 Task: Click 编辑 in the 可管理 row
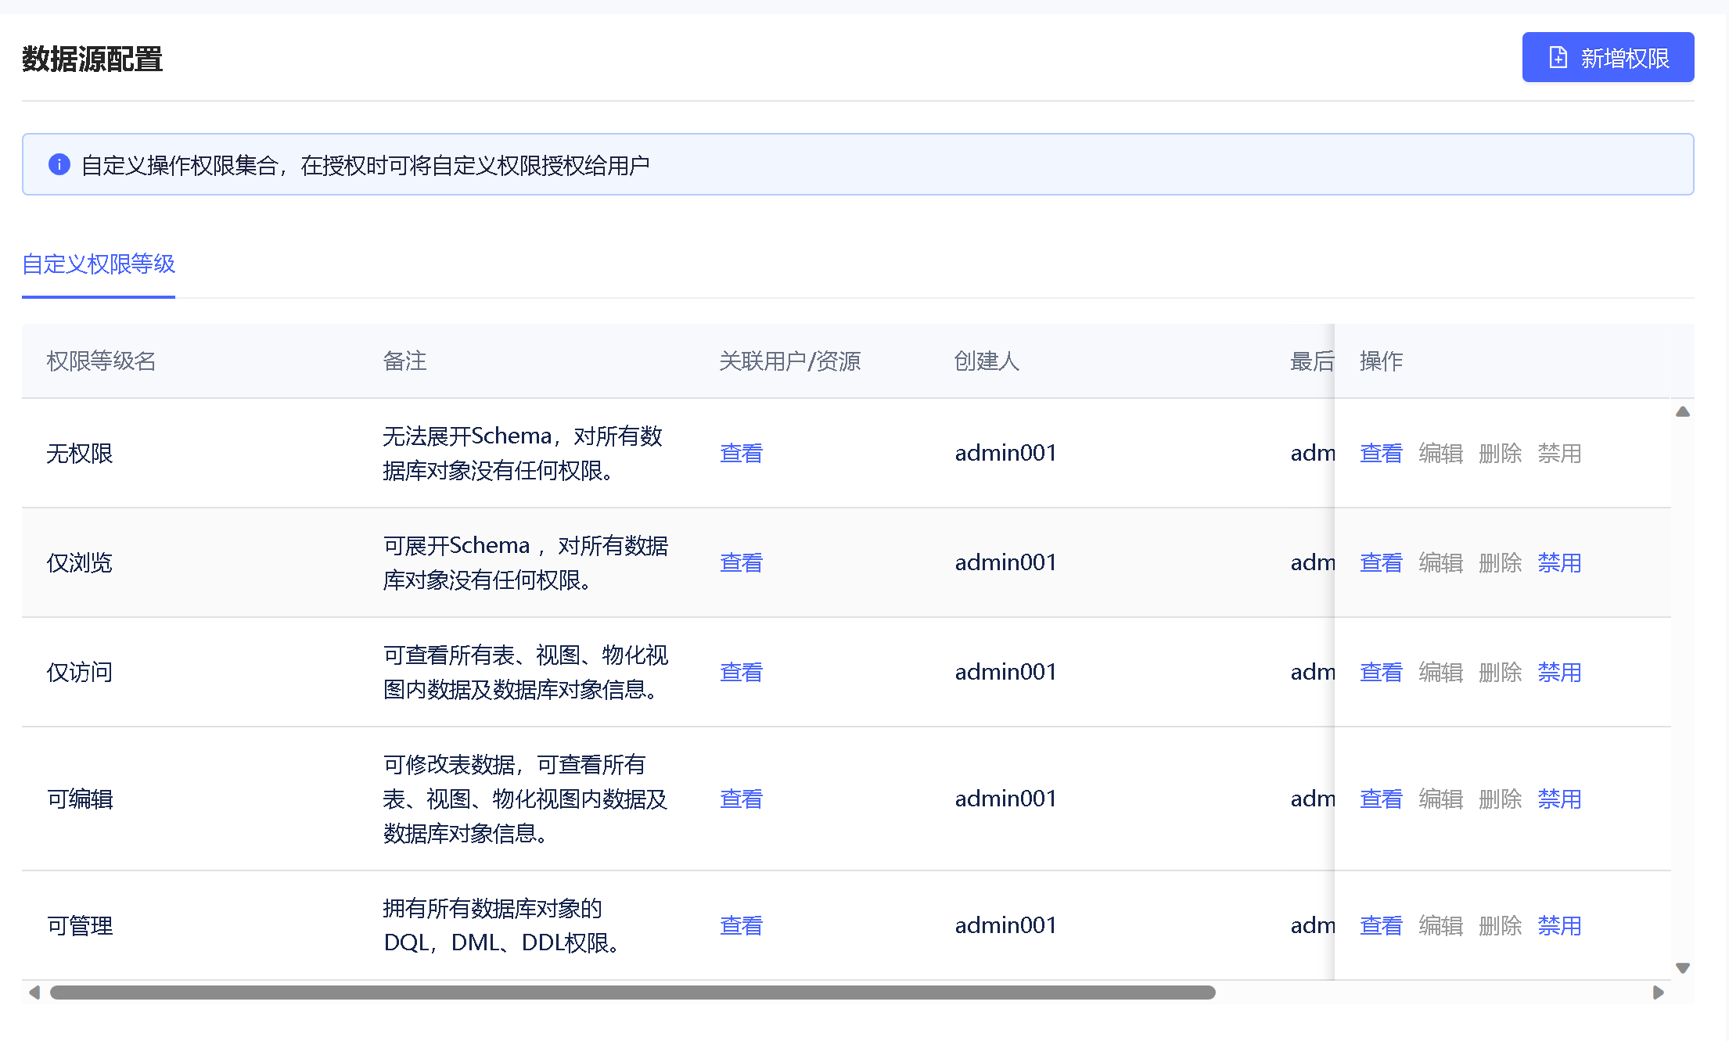tap(1440, 926)
